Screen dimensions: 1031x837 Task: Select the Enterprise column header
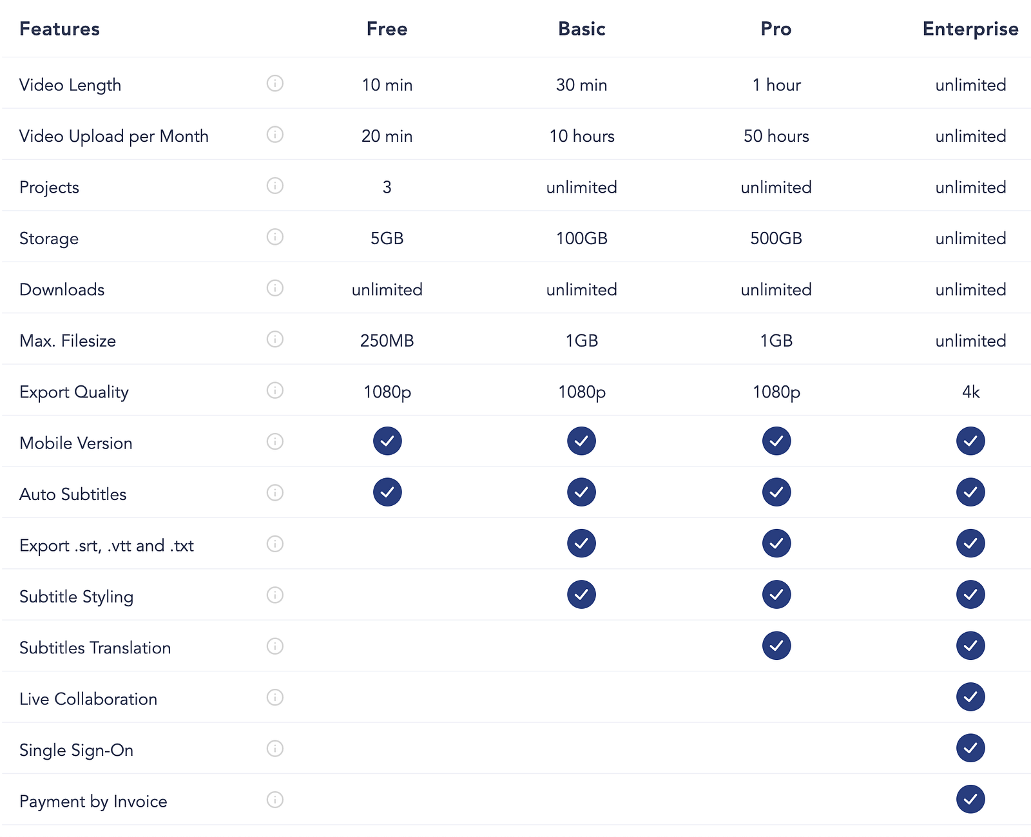pyautogui.click(x=970, y=30)
